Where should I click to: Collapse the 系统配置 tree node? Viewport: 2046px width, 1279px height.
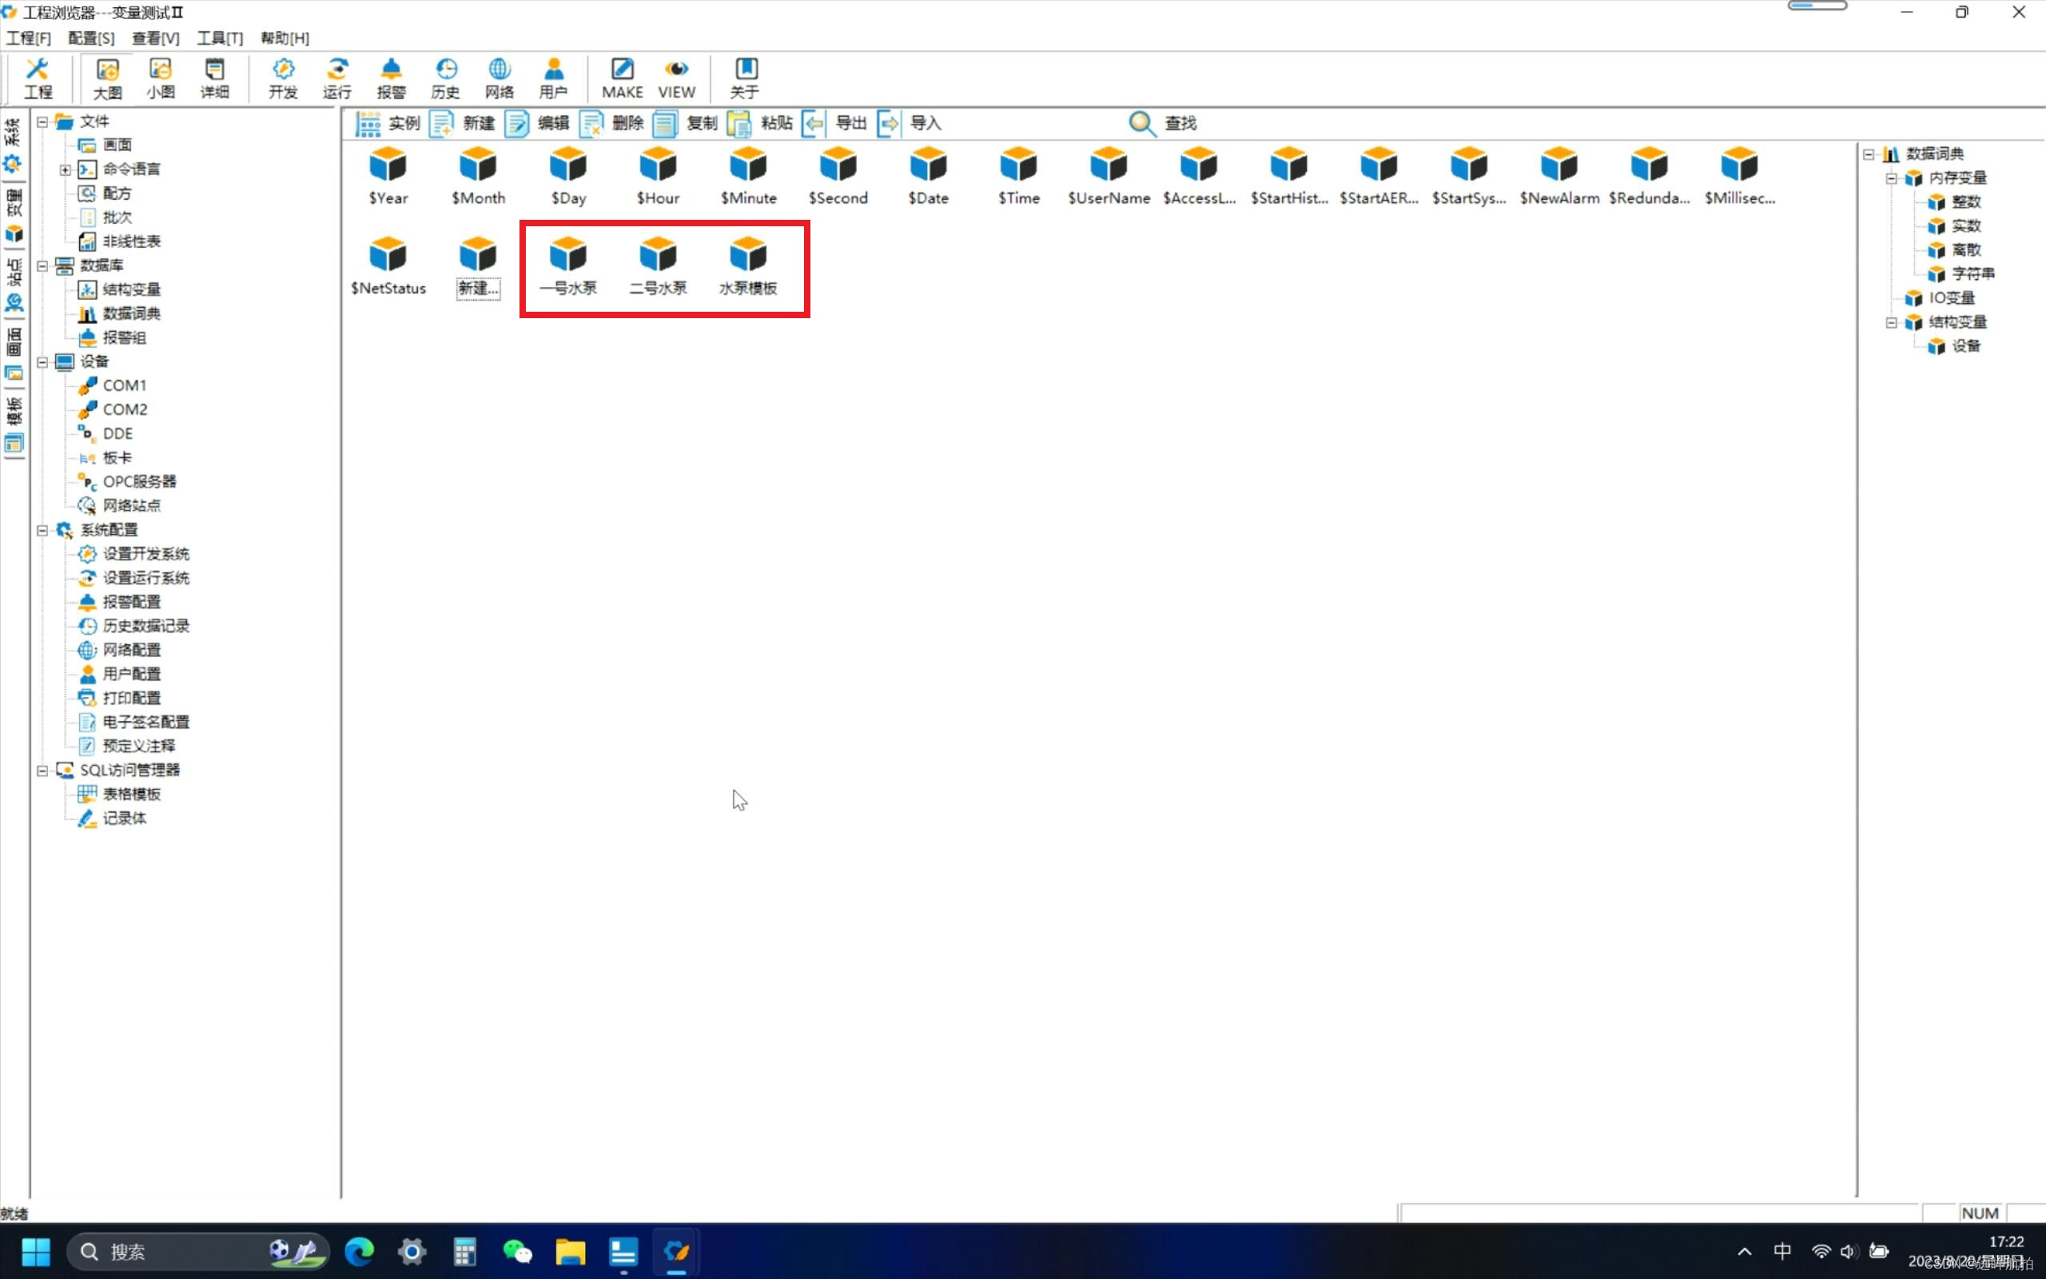42,530
